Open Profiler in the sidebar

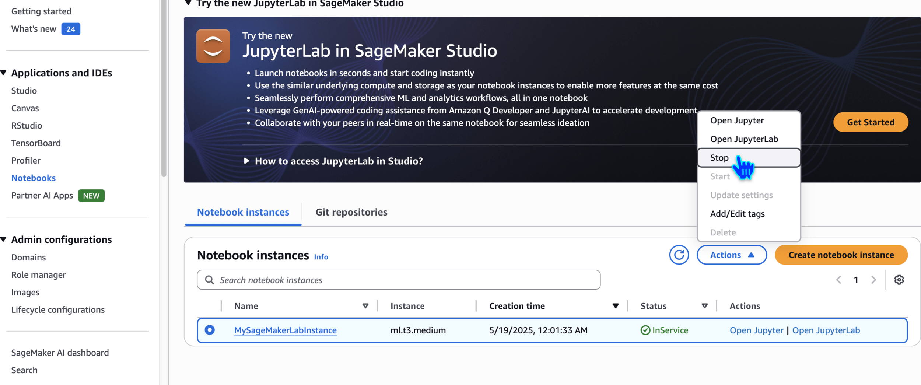(x=26, y=161)
